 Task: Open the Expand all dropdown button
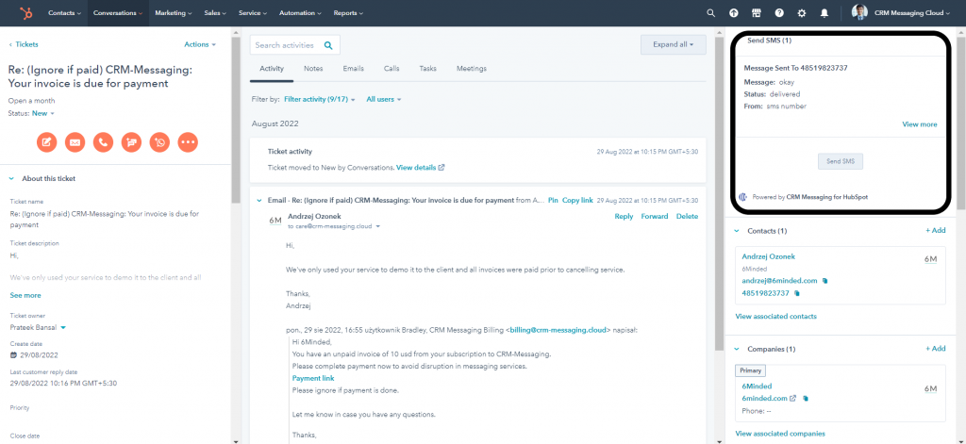(x=674, y=44)
